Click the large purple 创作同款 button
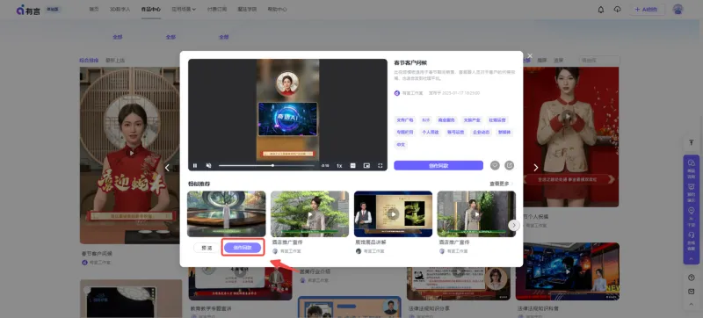This screenshot has height=318, width=703. [438, 166]
